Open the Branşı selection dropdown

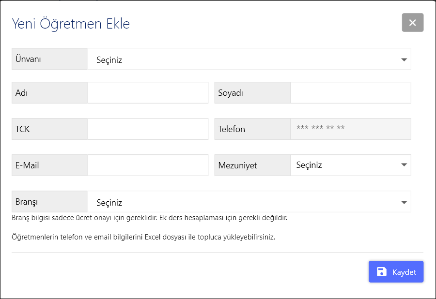249,202
